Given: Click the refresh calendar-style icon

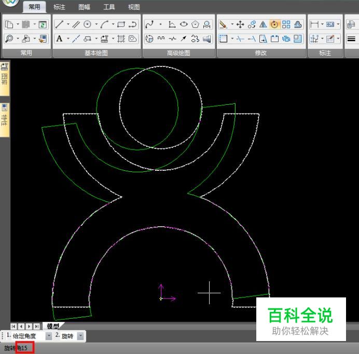Looking at the screenshot, I should 43,24.
